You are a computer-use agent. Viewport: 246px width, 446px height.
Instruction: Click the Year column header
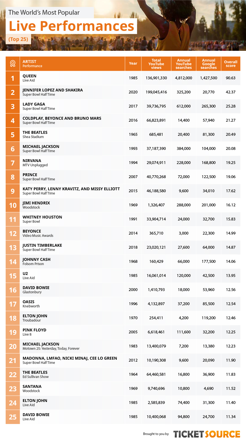[x=133, y=64]
